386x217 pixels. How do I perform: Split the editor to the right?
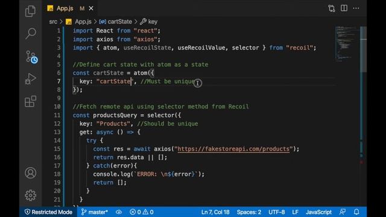pos(344,8)
